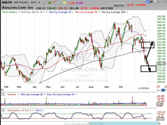Click the blue S dropdown icon

(x=148, y=2)
